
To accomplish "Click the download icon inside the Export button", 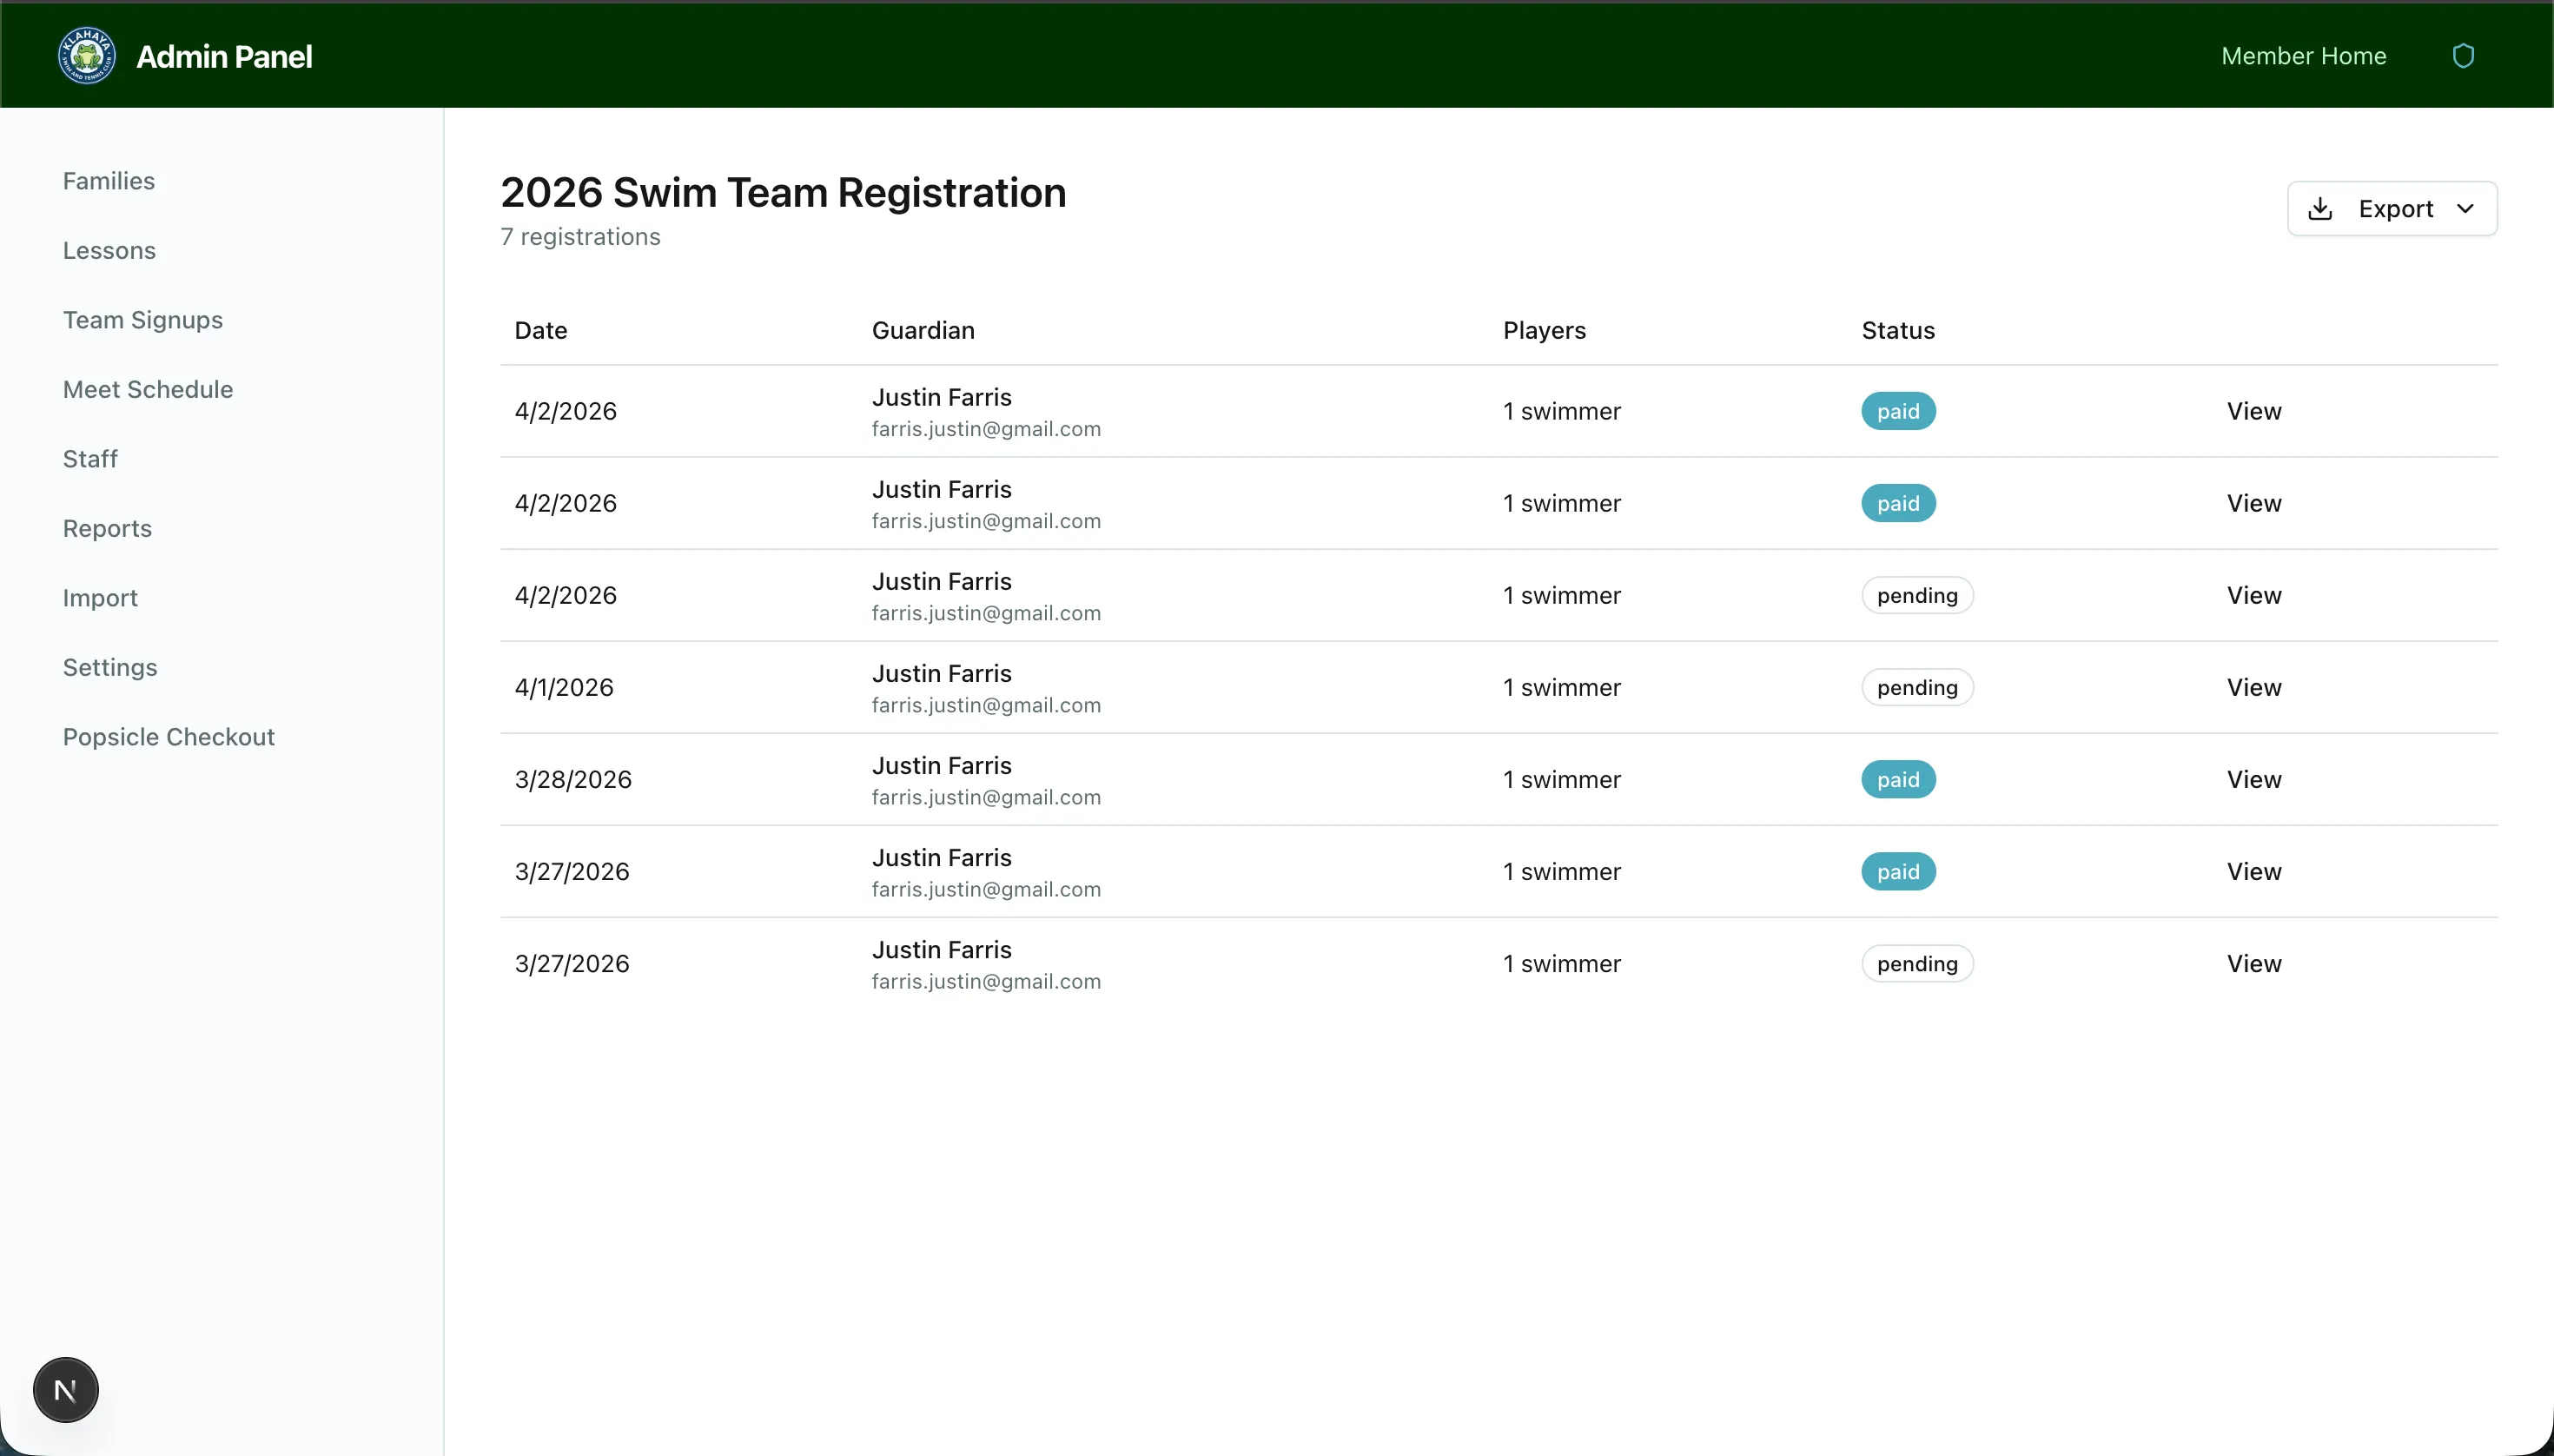I will [2322, 208].
